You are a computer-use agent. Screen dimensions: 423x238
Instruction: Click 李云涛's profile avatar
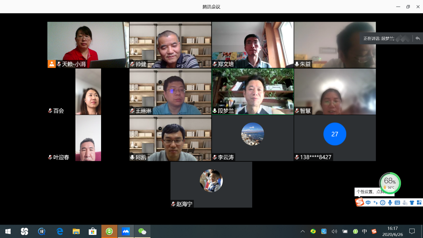pyautogui.click(x=253, y=134)
